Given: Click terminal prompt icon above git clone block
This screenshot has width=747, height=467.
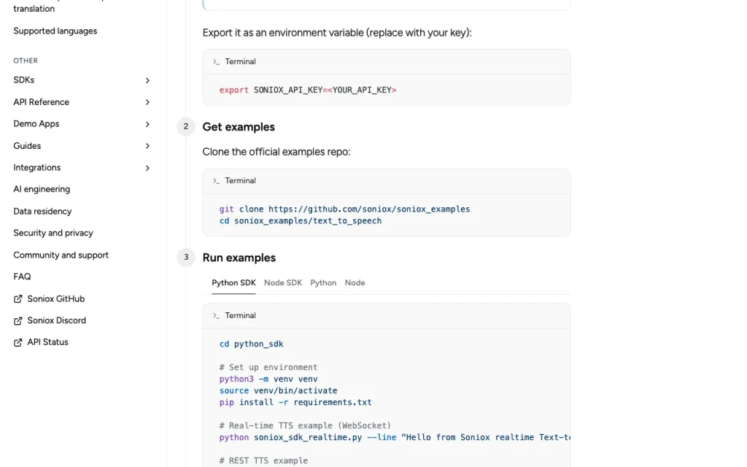Looking at the screenshot, I should pyautogui.click(x=216, y=181).
